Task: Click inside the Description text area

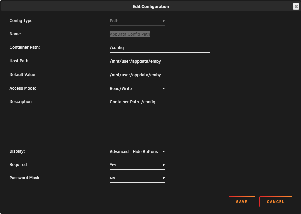Action: (160, 119)
